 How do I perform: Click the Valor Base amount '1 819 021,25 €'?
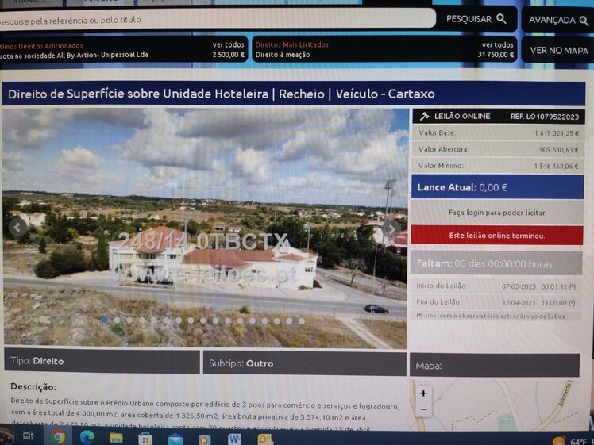(557, 133)
